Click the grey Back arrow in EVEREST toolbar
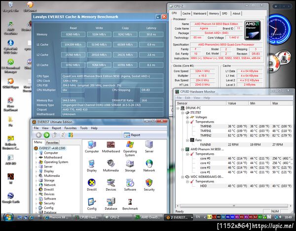This screenshot has width=296, height=231. 38,135
